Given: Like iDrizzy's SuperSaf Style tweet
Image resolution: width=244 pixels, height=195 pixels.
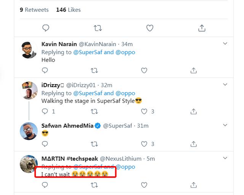Looking at the screenshot, I should click(x=144, y=112).
